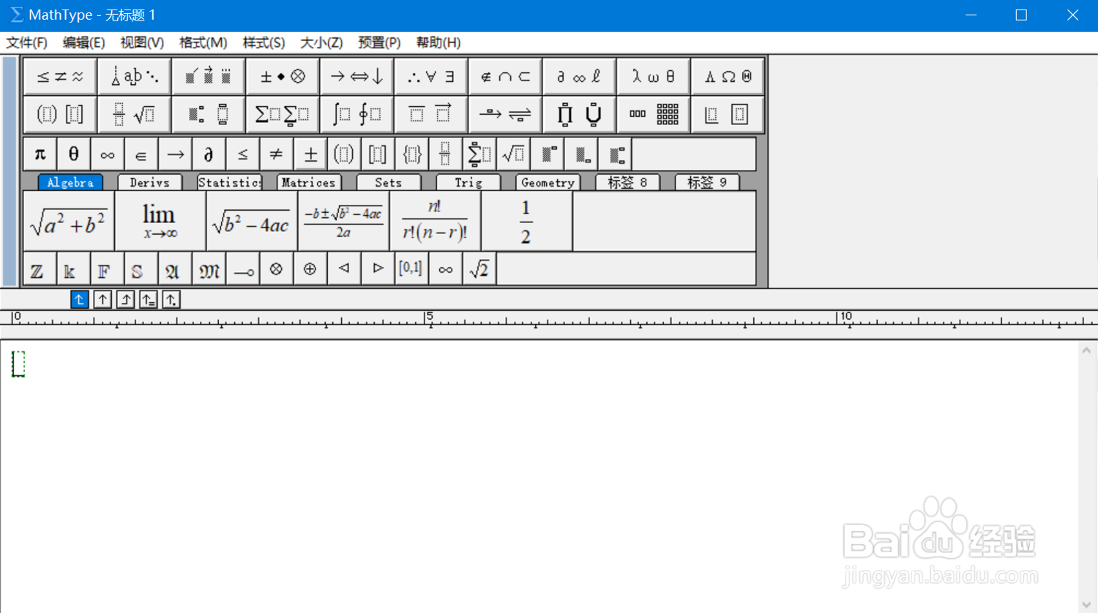1098x613 pixels.
Task: Insert sqrt(a²+b²) expression
Action: pos(69,222)
